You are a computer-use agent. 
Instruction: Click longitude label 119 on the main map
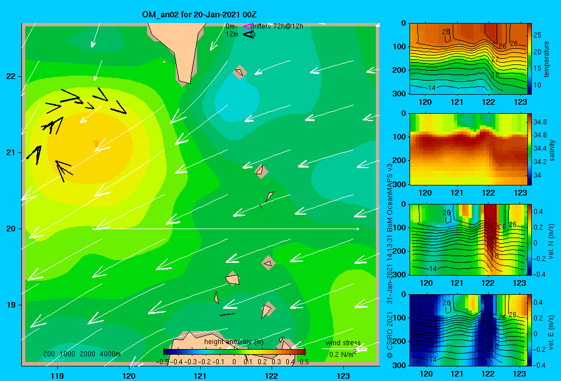click(57, 375)
